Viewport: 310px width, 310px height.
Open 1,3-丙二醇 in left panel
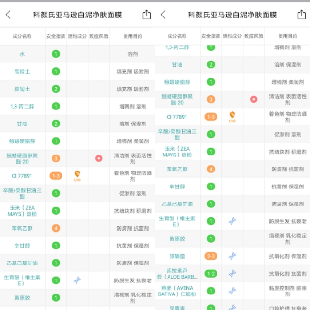pyautogui.click(x=22, y=107)
